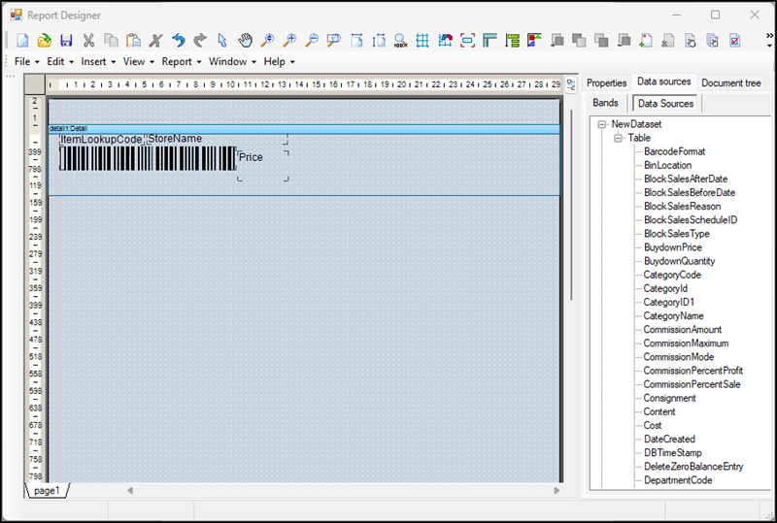Toggle the rulers icon in toolbar
This screenshot has height=523, width=777.
pos(490,40)
